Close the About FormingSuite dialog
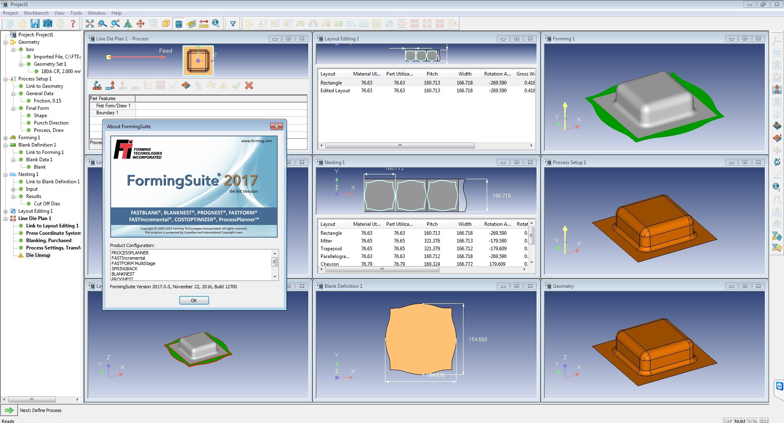This screenshot has height=423, width=784. pyautogui.click(x=276, y=127)
